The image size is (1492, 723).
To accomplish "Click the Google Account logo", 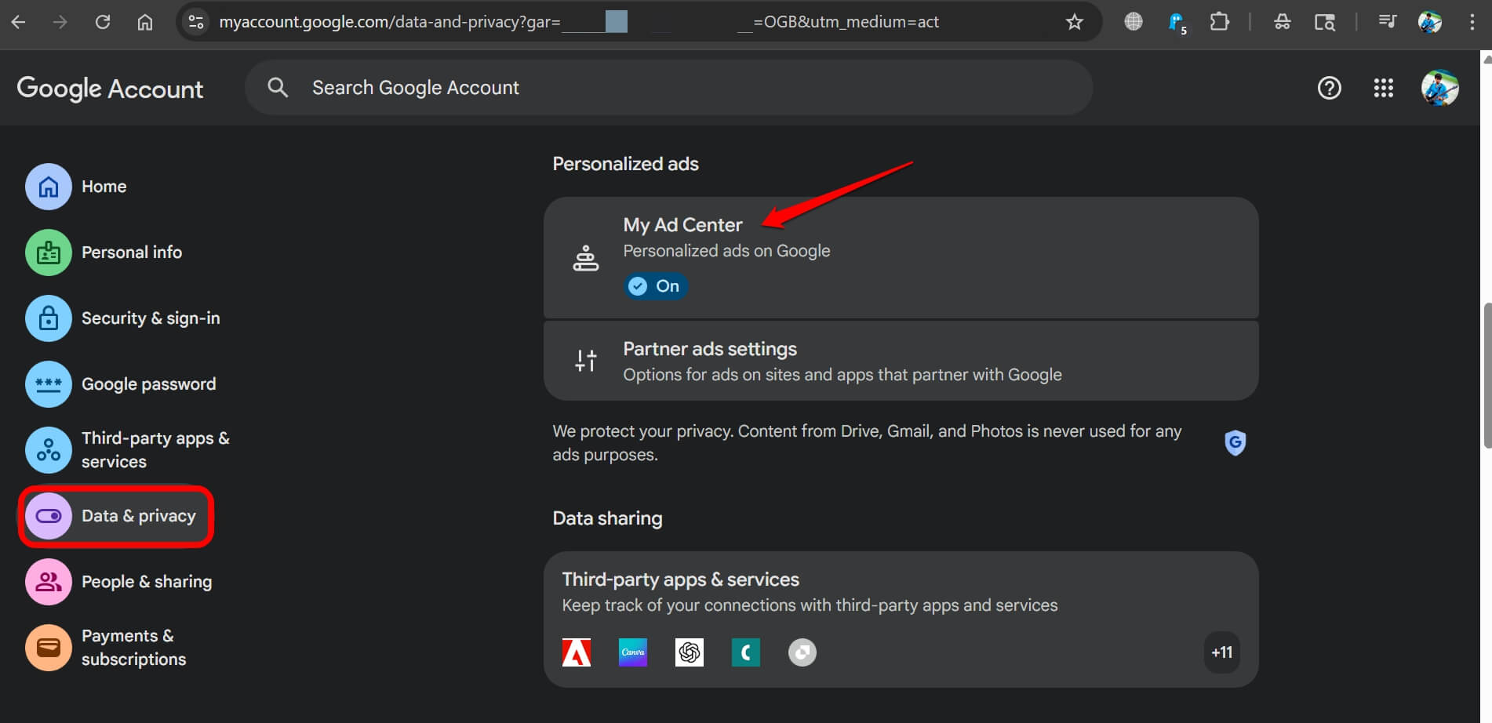I will tap(110, 89).
